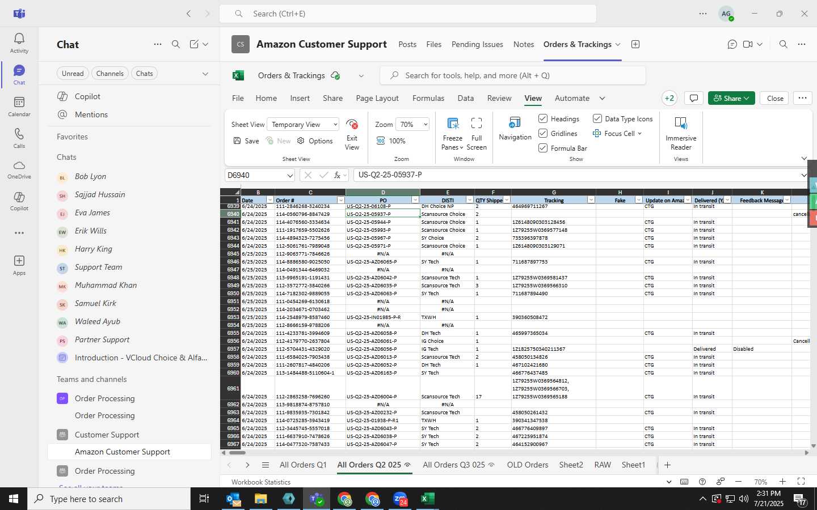Start a video meeting with camera icon

[x=748, y=44]
